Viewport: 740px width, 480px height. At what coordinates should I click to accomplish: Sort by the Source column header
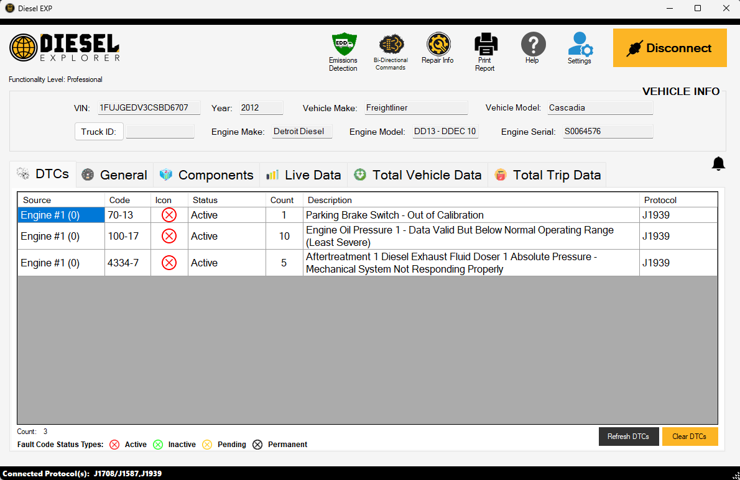[x=61, y=200]
